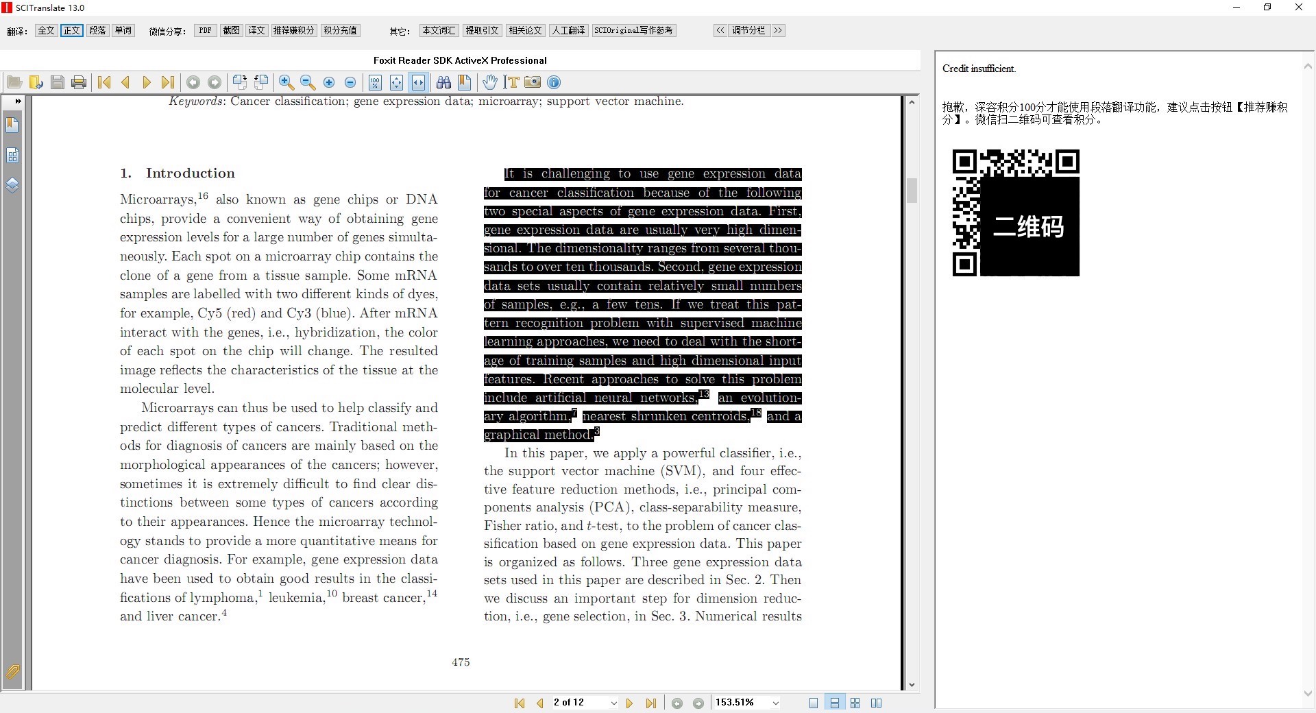Jump to last page in top toolbar
The height and width of the screenshot is (713, 1316).
pyautogui.click(x=167, y=82)
